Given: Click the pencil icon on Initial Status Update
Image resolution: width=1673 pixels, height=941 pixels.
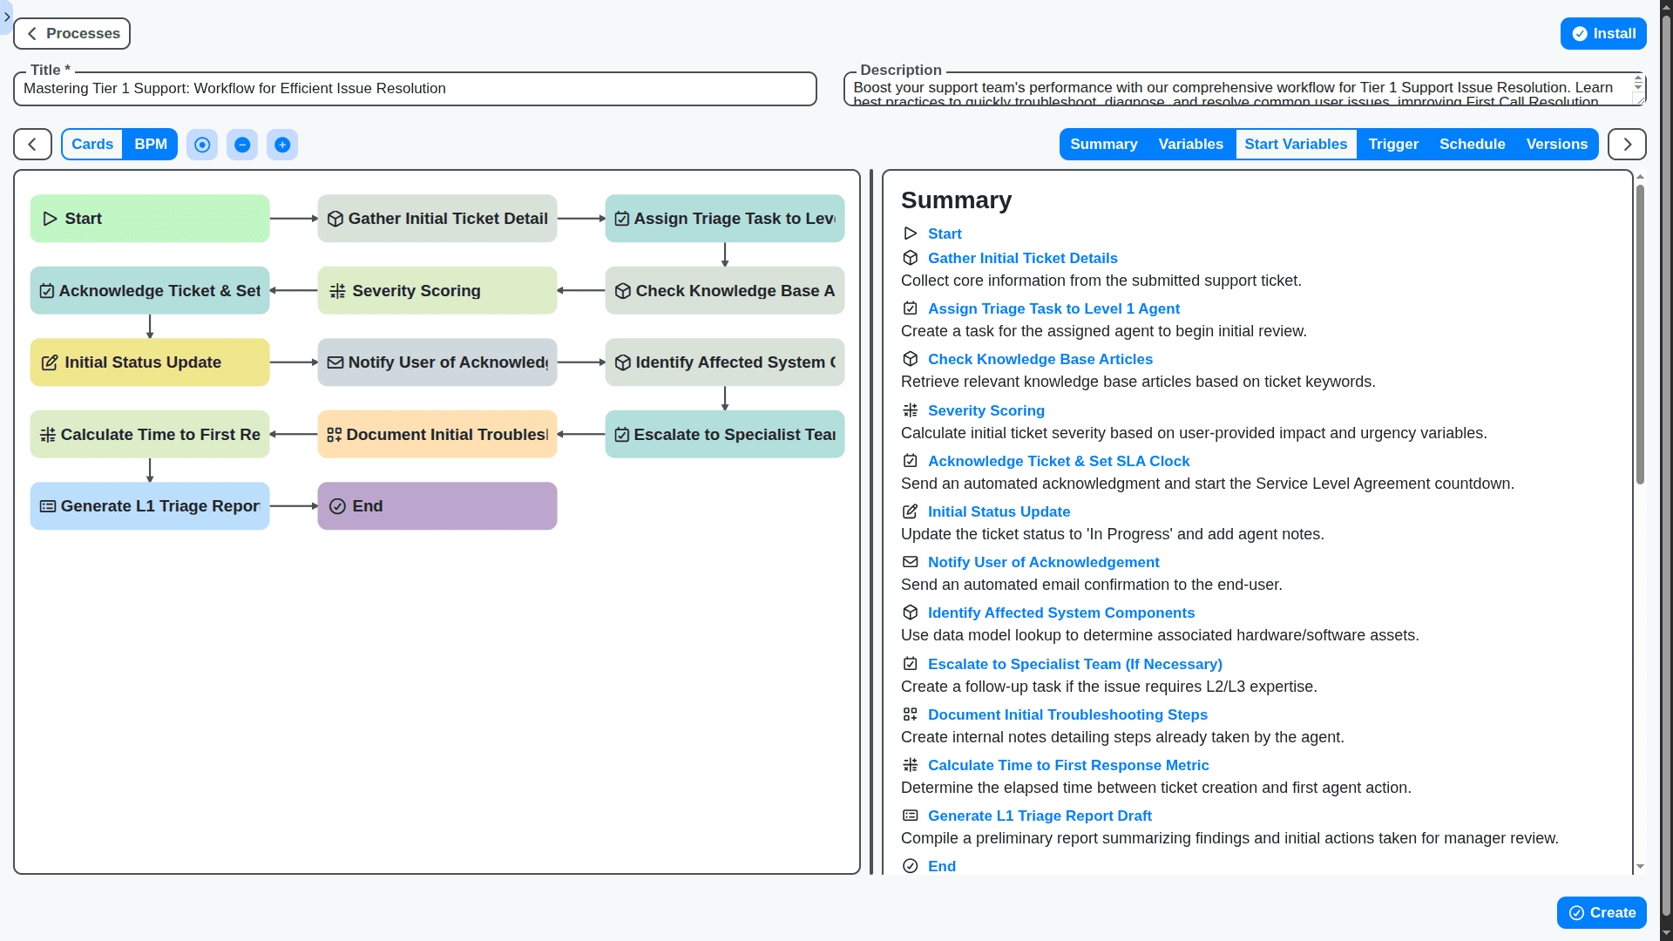Looking at the screenshot, I should pos(50,362).
